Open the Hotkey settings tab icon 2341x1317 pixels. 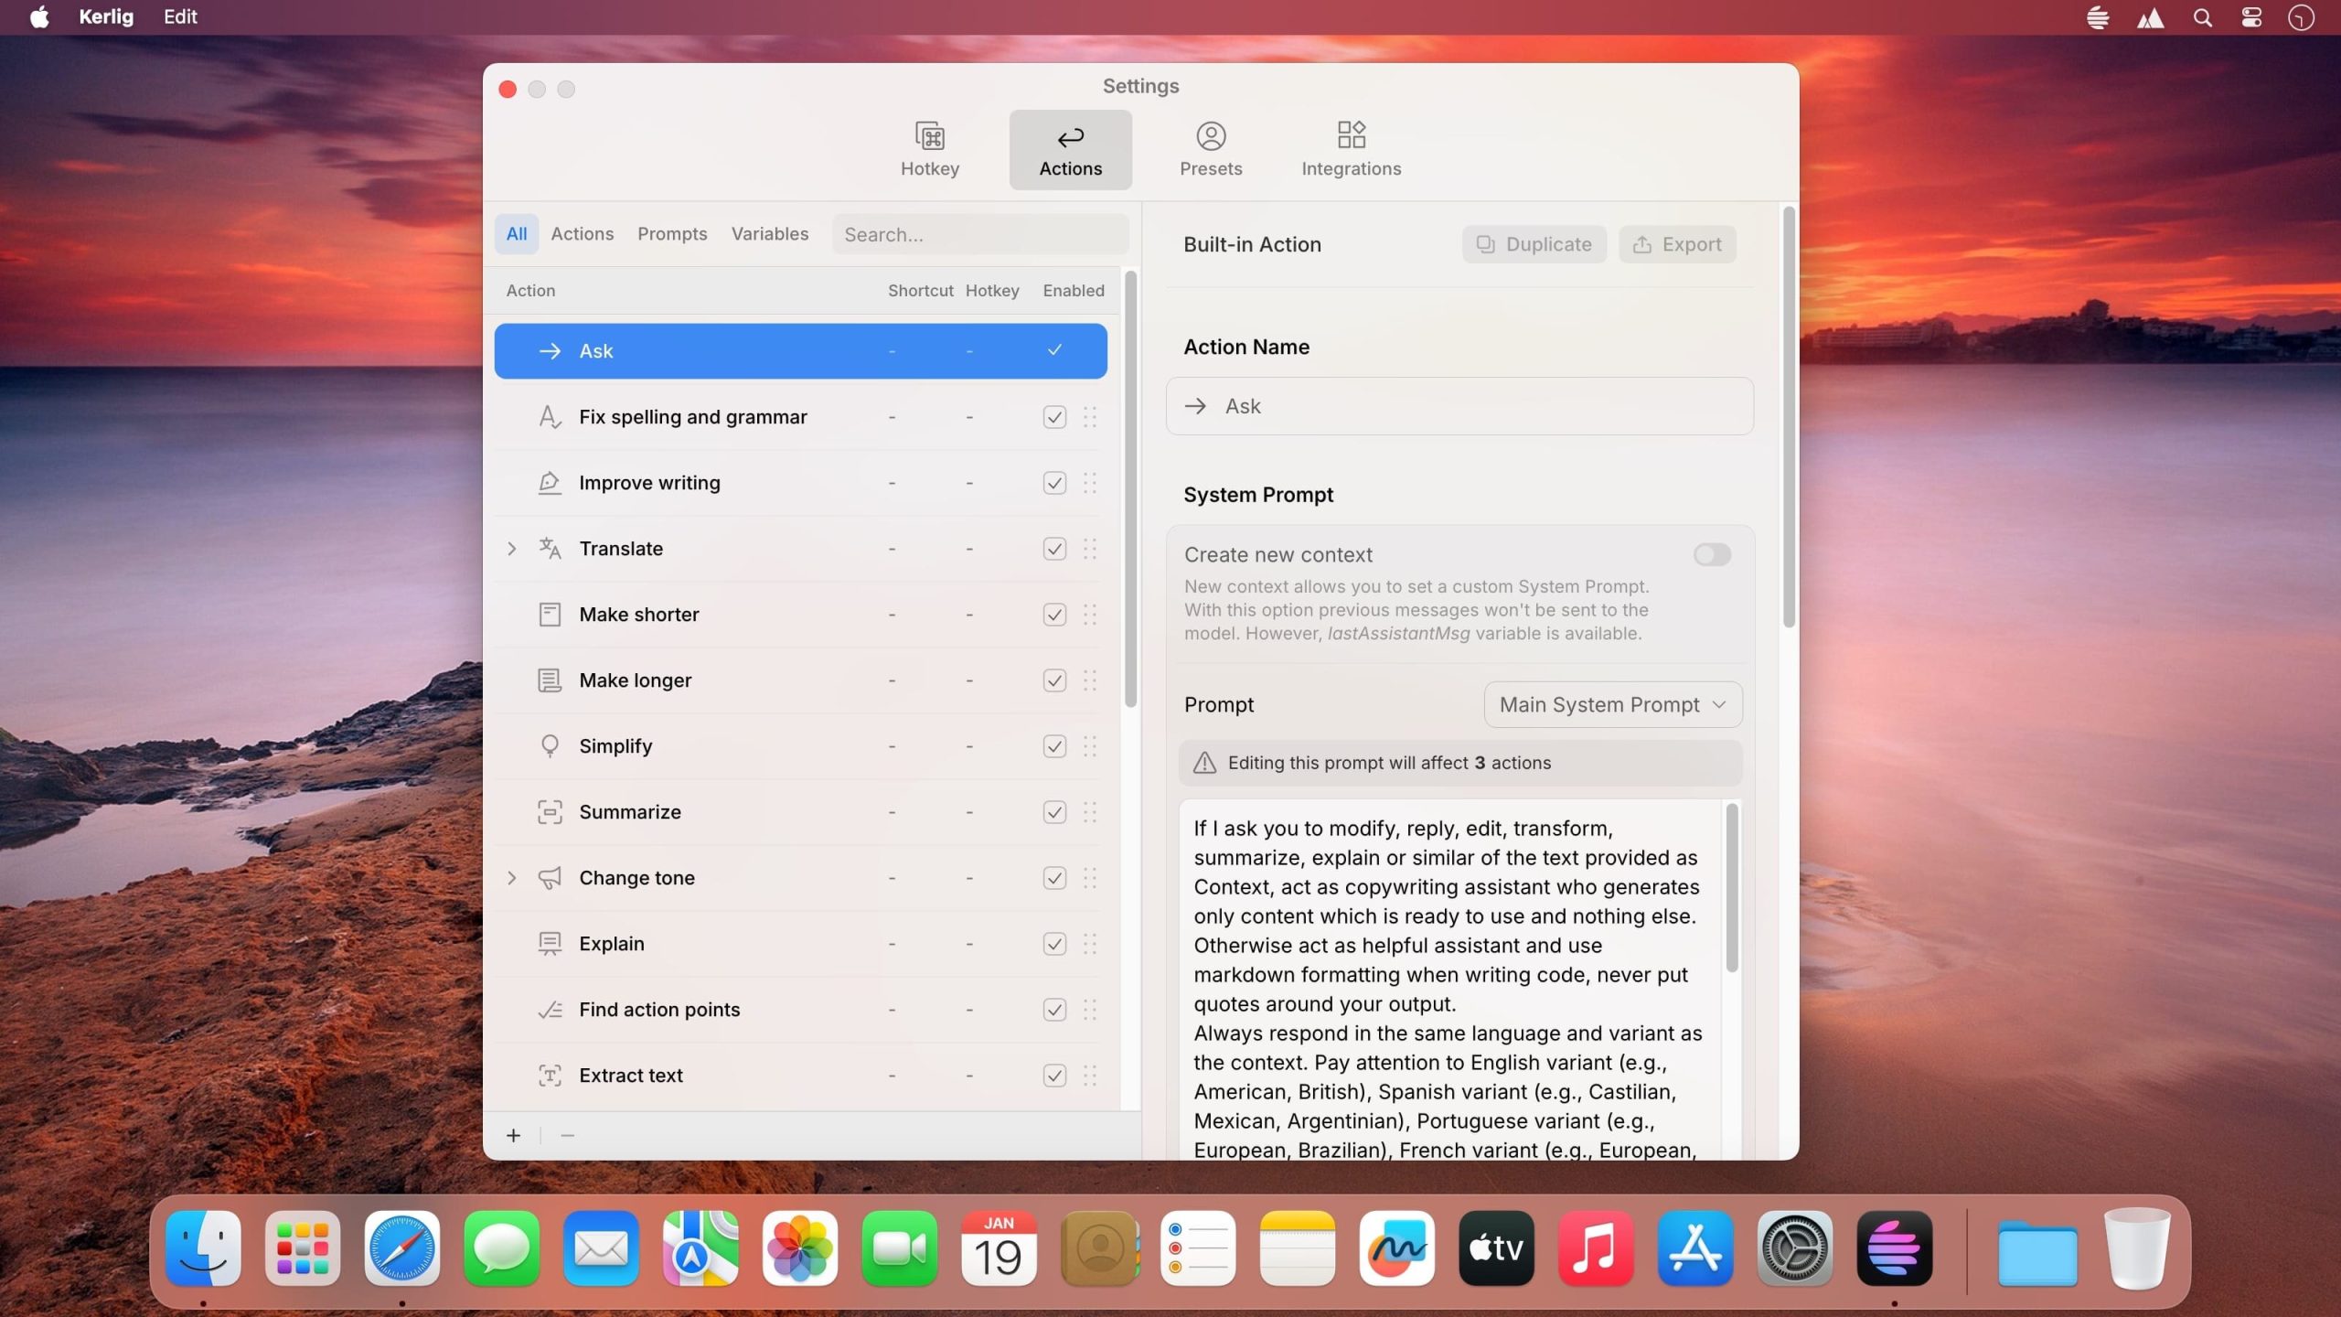click(929, 137)
